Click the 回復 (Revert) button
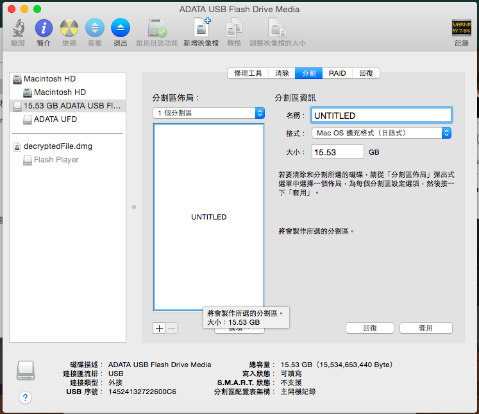The image size is (479, 414). pos(369,328)
